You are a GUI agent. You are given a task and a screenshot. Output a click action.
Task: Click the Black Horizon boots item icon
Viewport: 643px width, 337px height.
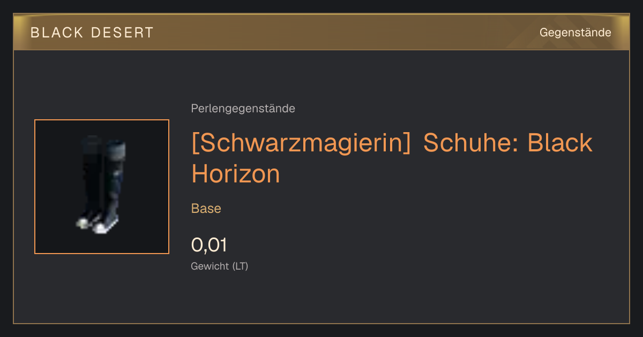click(102, 186)
